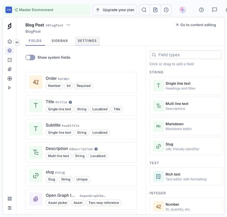Click the Required tag on Order
Viewport: 227px width, 217px height.
tap(84, 86)
